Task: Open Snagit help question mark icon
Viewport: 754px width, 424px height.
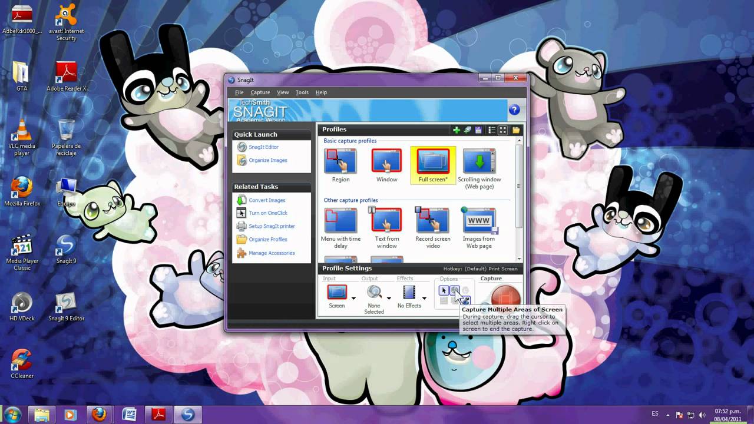Action: [514, 110]
